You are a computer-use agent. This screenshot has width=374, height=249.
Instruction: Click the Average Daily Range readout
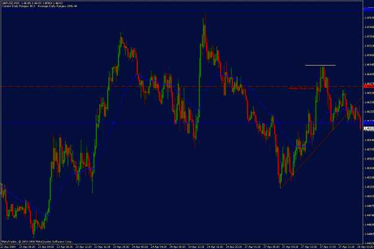(57, 6)
